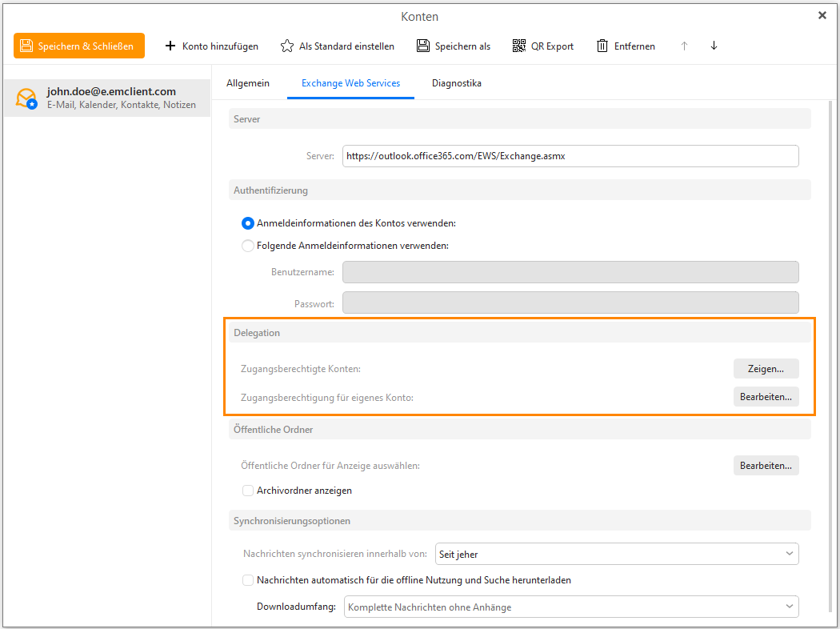Click the plus icon for Konto hinzufügen

(170, 46)
